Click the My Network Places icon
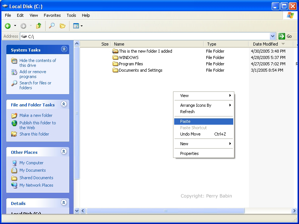Image resolution: width=299 pixels, height=224 pixels. click(14, 185)
